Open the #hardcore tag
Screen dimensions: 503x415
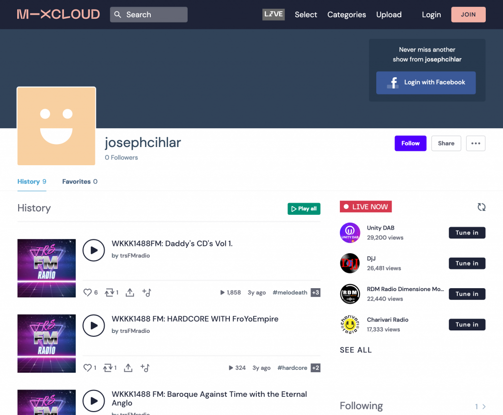(292, 368)
